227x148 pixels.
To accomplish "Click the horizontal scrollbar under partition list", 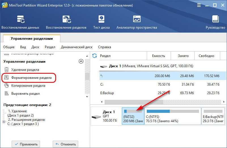I will pyautogui.click(x=159, y=102).
